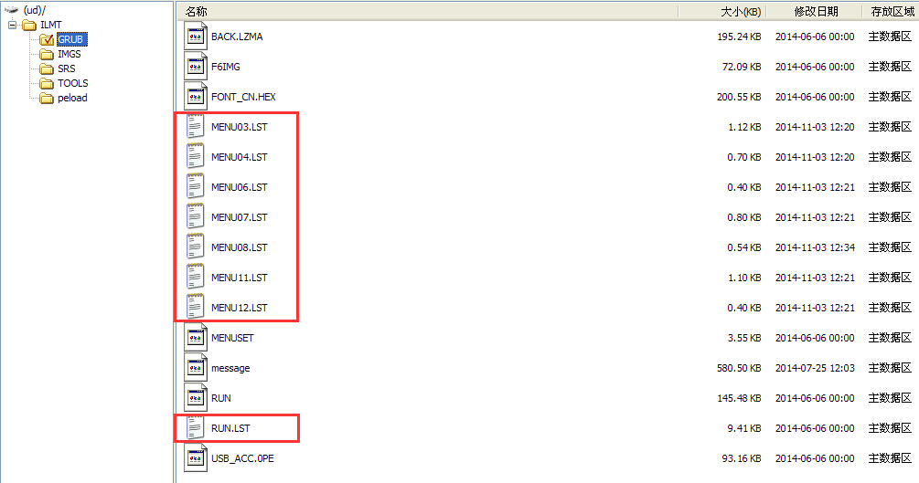
Task: Select the ILMT folder in tree
Action: click(x=50, y=25)
